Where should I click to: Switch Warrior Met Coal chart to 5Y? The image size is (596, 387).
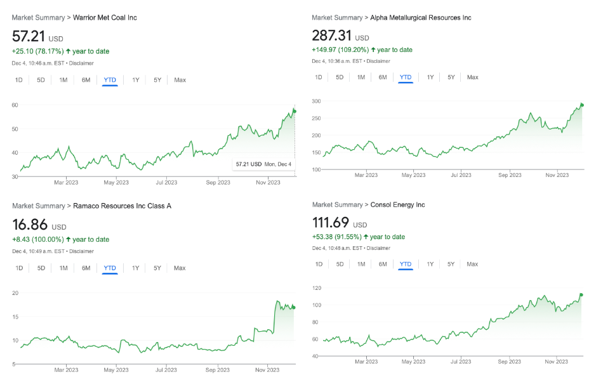157,80
